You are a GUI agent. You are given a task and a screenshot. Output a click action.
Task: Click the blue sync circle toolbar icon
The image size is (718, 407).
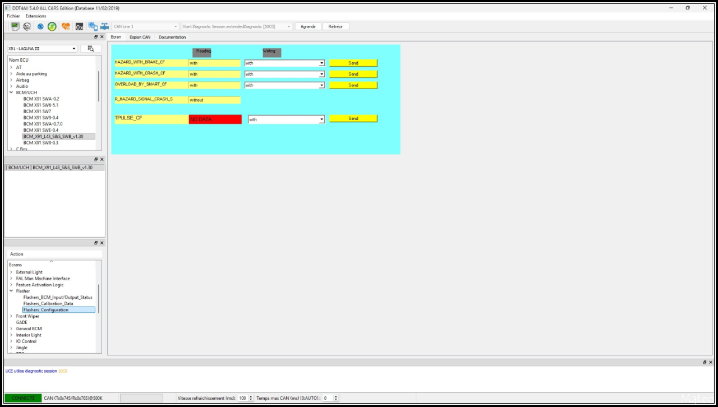click(40, 26)
